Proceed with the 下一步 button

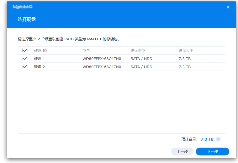click(x=212, y=152)
